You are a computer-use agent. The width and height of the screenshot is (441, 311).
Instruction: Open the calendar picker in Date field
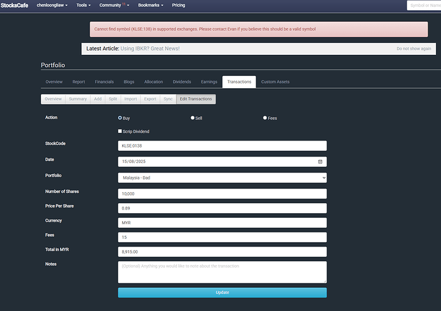[x=320, y=162]
